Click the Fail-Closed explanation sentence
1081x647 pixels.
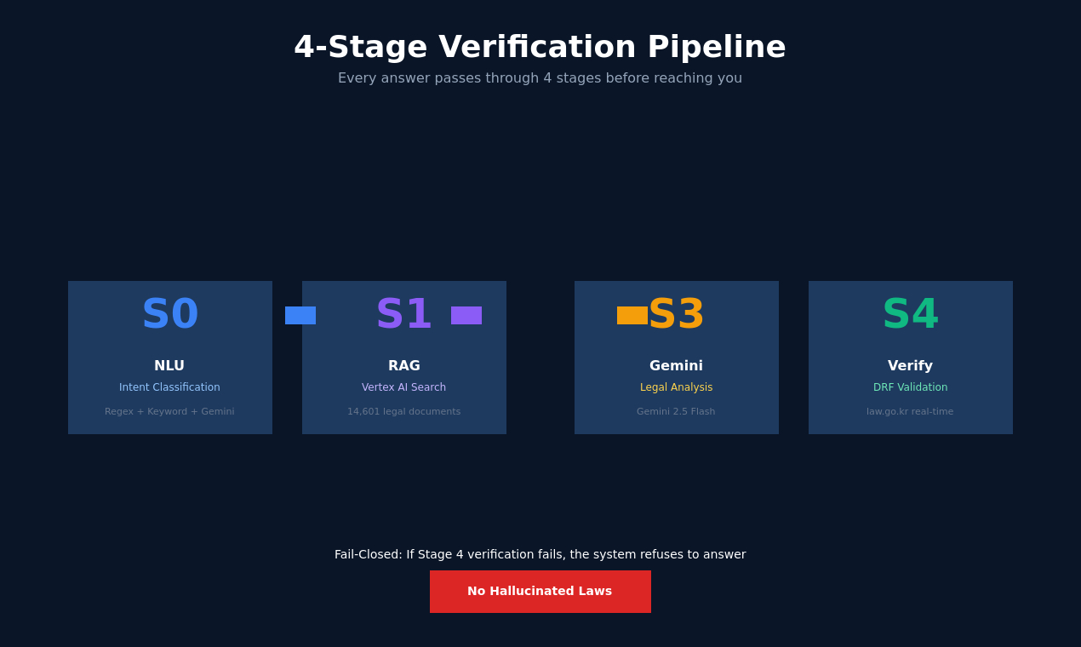tap(540, 555)
